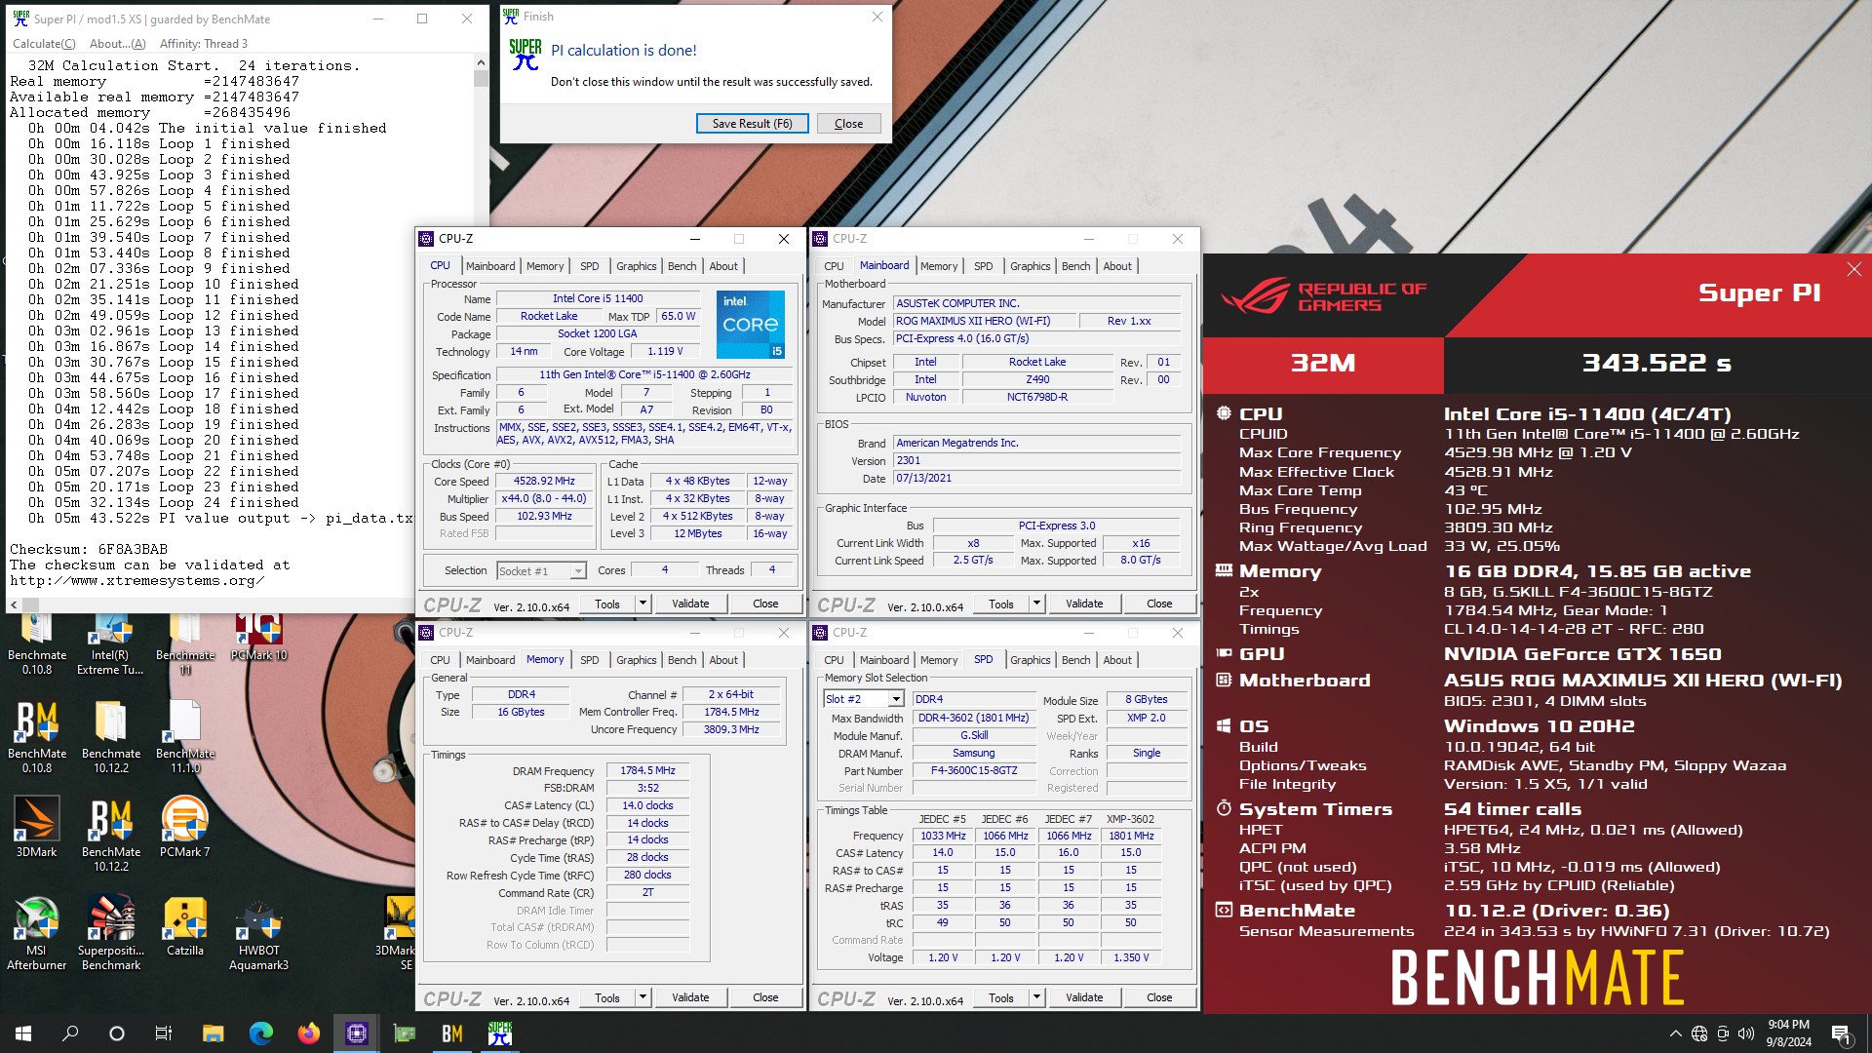The image size is (1872, 1053).
Task: Click Validate in CPU-Z SPD window
Action: tap(1084, 997)
